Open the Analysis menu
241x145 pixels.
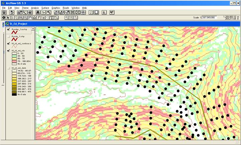35,7
